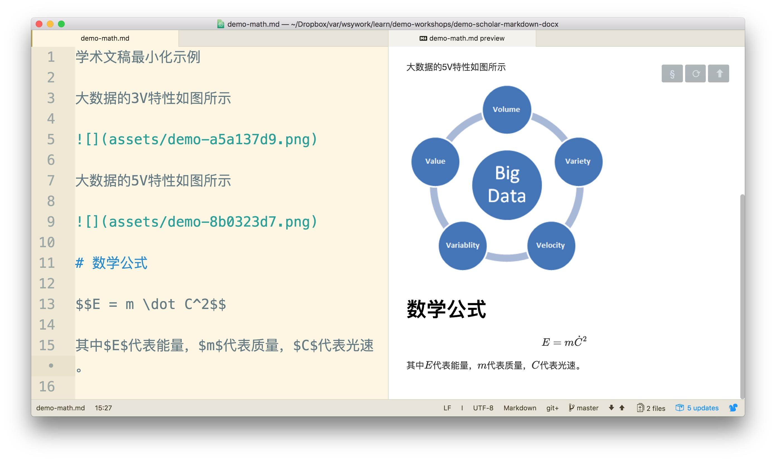Open the UTF-8 encoding selector
The height and width of the screenshot is (461, 776).
pos(483,408)
